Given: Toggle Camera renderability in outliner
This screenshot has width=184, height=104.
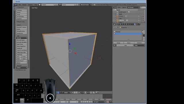Looking at the screenshot, I should click(x=143, y=16).
